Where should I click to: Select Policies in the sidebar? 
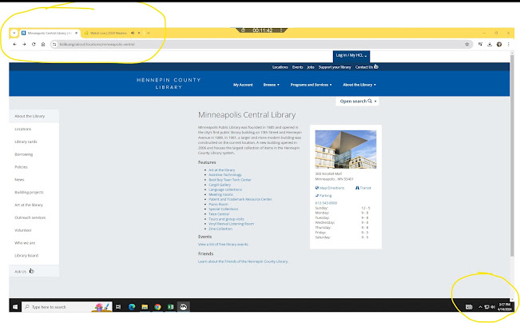(21, 167)
